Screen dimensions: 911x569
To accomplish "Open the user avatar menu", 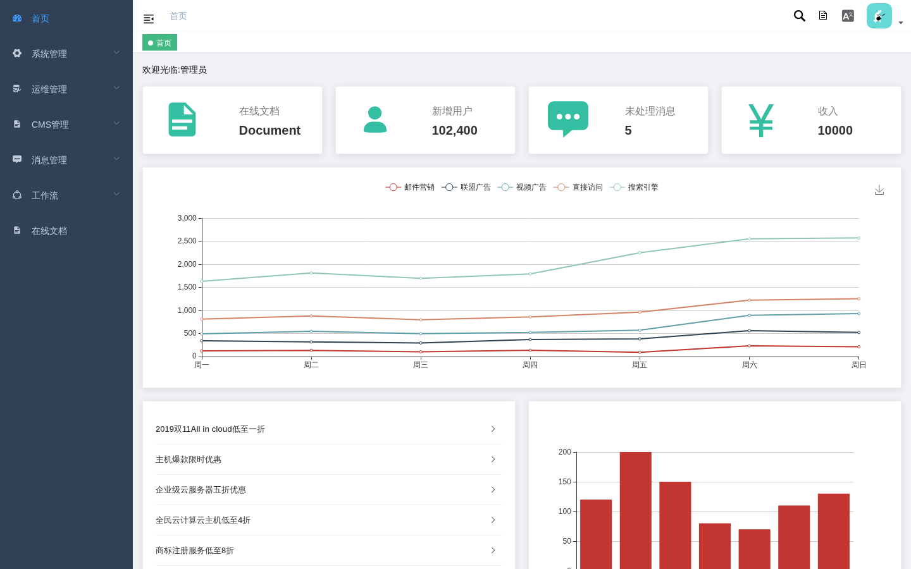I will click(879, 16).
